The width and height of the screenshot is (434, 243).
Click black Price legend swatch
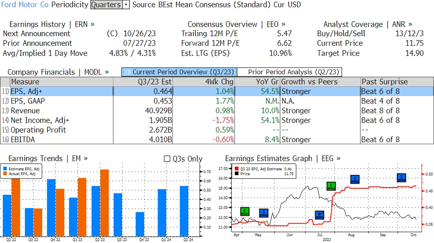(x=236, y=174)
